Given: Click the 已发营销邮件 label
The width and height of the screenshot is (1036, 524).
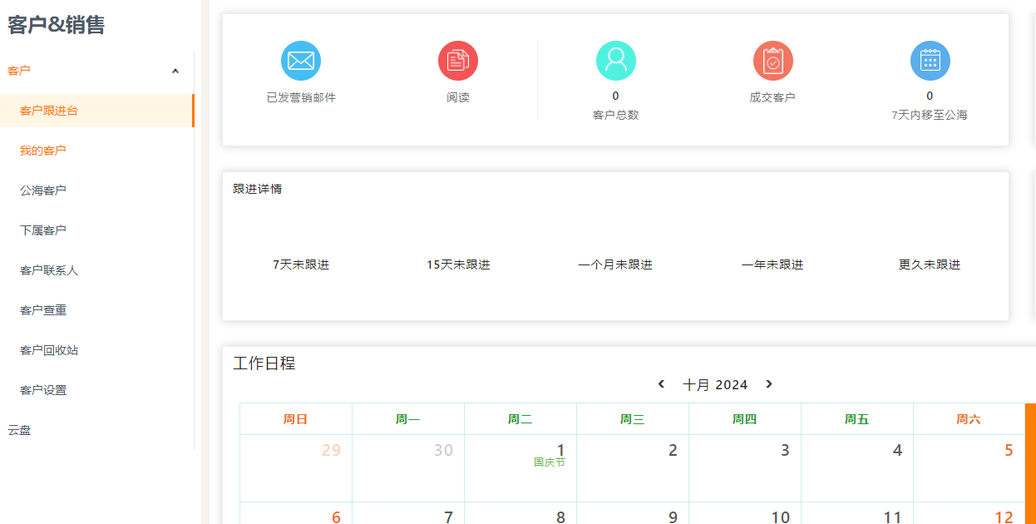Looking at the screenshot, I should [x=301, y=97].
